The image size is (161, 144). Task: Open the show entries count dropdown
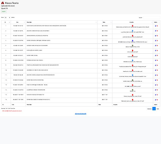pyautogui.click(x=7, y=17)
